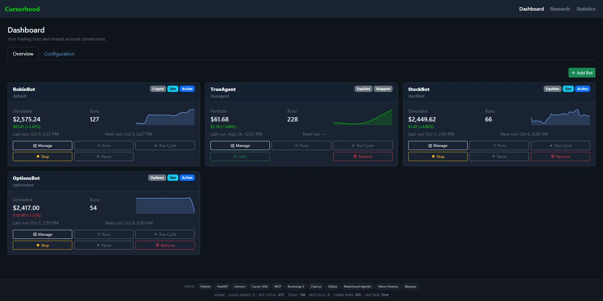
Task: Remove the OptionsBot bot
Action: point(165,245)
